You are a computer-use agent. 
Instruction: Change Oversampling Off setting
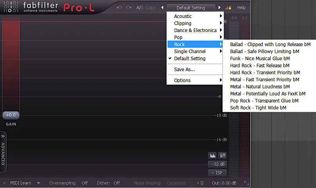(x=85, y=183)
